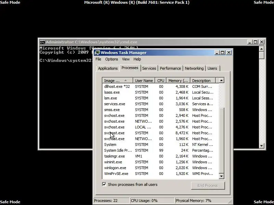Close the Windows Task Manager window
This screenshot has height=205, width=274.
pyautogui.click(x=228, y=53)
